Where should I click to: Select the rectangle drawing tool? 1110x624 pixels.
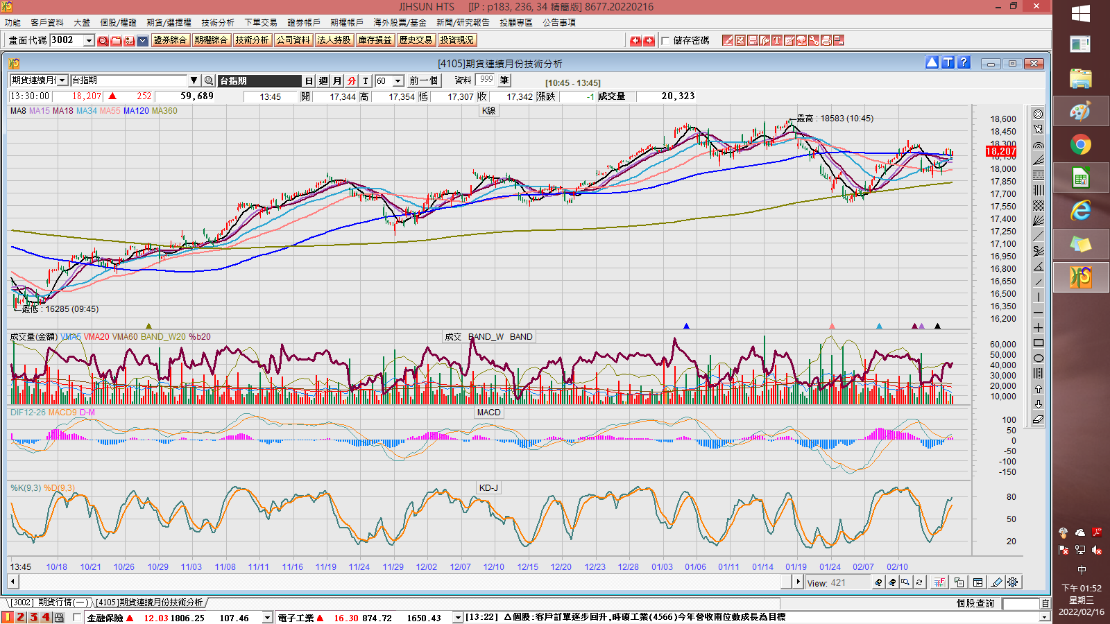click(1039, 343)
